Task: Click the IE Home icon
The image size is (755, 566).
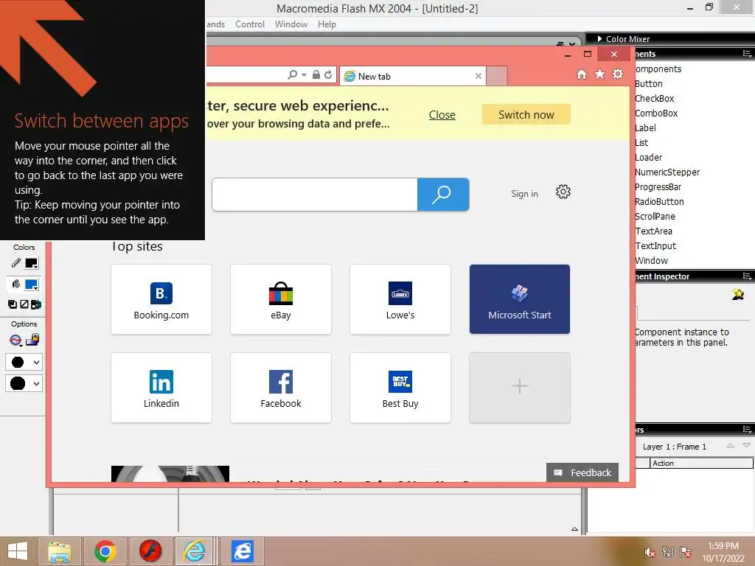Action: (x=582, y=74)
